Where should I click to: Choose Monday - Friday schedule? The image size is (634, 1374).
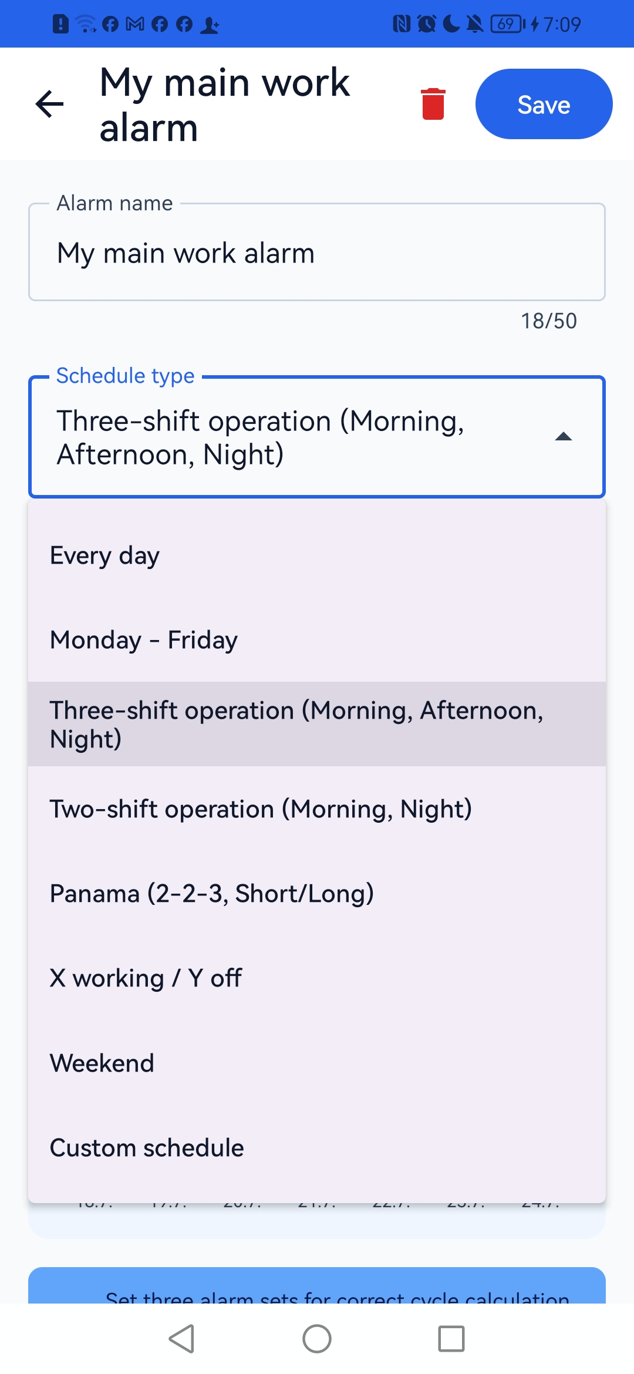click(x=317, y=640)
